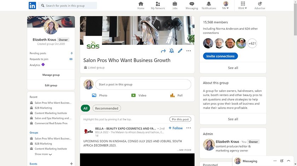Image resolution: width=297 pixels, height=166 pixels.
Task: Toggle group notifications bell icon
Action: 171,51
